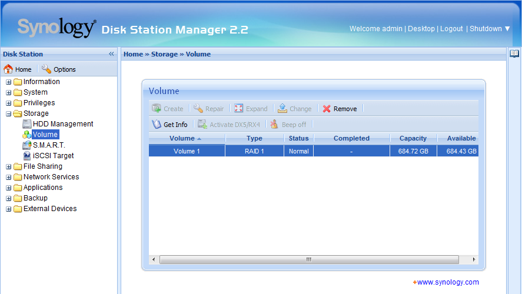
Task: Expand the External Devices tree node
Action: (x=9, y=209)
